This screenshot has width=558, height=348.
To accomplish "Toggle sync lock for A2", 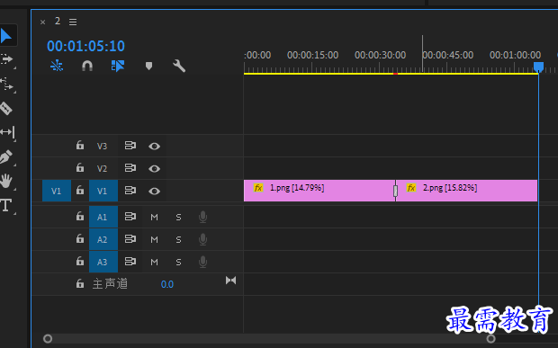I will point(130,239).
